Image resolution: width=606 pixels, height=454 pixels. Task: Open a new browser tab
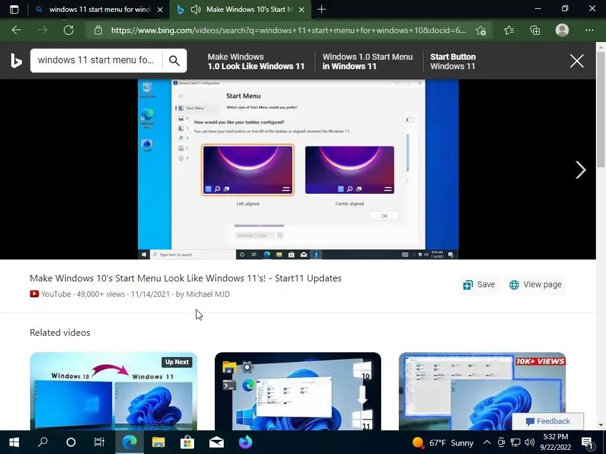[321, 9]
